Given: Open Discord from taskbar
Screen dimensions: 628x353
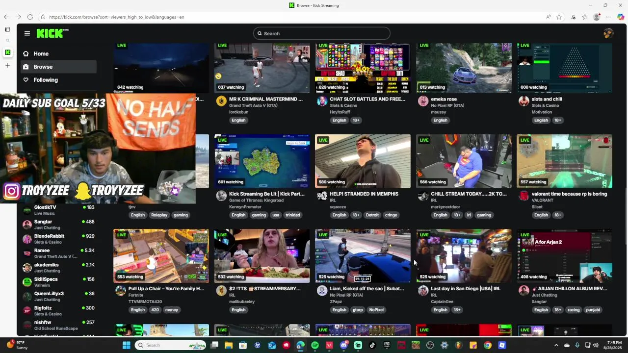Looking at the screenshot, I should [x=344, y=345].
